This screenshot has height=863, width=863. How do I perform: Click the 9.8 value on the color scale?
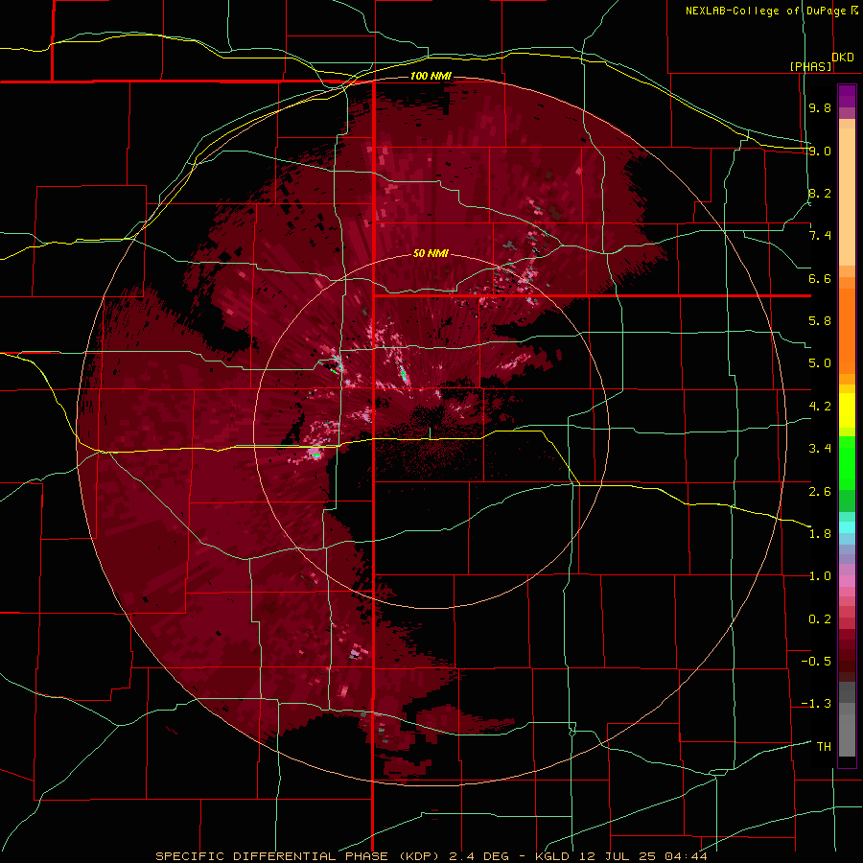[x=820, y=107]
